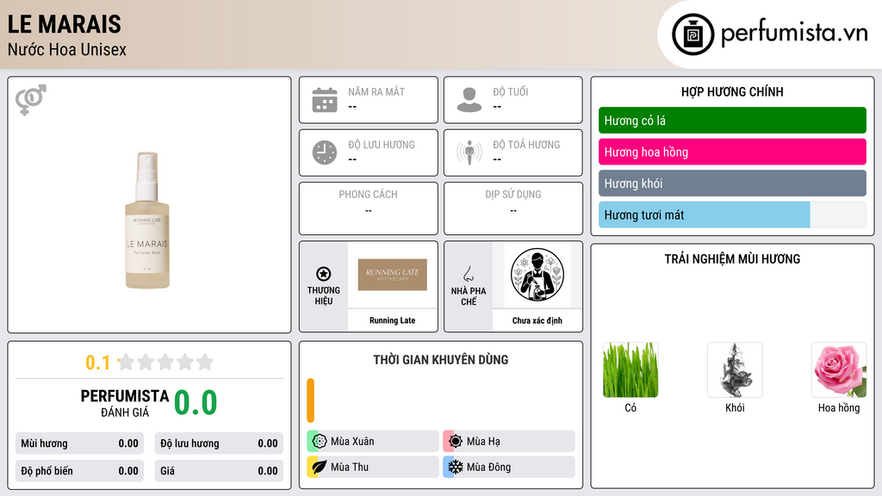Click the unisex gender symbol icon
This screenshot has width=882, height=496.
pyautogui.click(x=31, y=100)
